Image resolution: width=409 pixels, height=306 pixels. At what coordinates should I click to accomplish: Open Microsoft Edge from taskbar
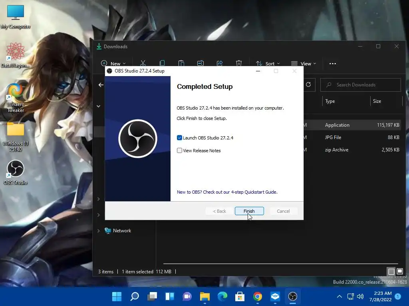tap(222, 296)
